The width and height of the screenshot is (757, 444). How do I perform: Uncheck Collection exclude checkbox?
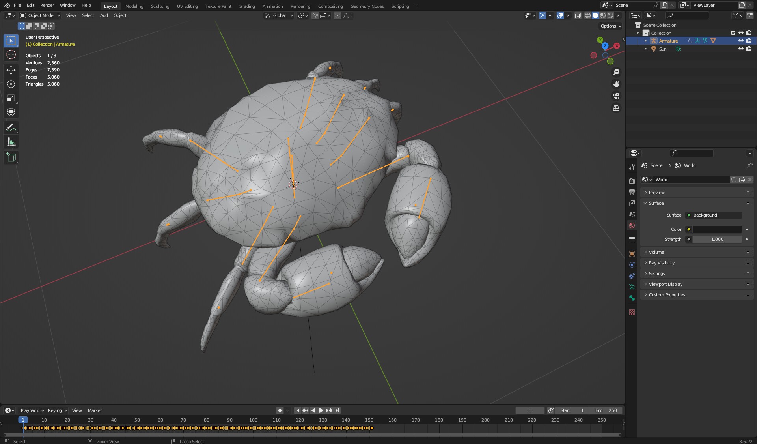point(733,33)
